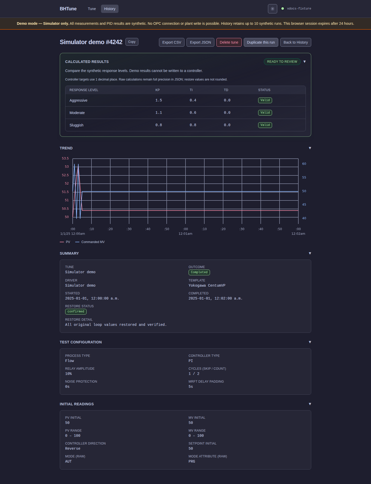This screenshot has width=371, height=484.
Task: Click the trend chart plot area
Action: coord(185,191)
